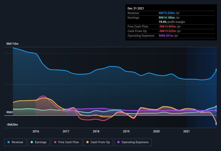Click the 2016 x-axis label

point(36,131)
